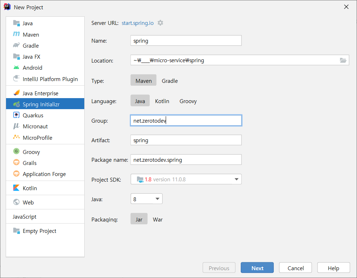Image resolution: width=357 pixels, height=278 pixels.
Task: Click into the Artifact field
Action: coord(186,140)
